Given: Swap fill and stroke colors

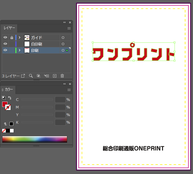Looking at the screenshot, I should pos(9,98).
